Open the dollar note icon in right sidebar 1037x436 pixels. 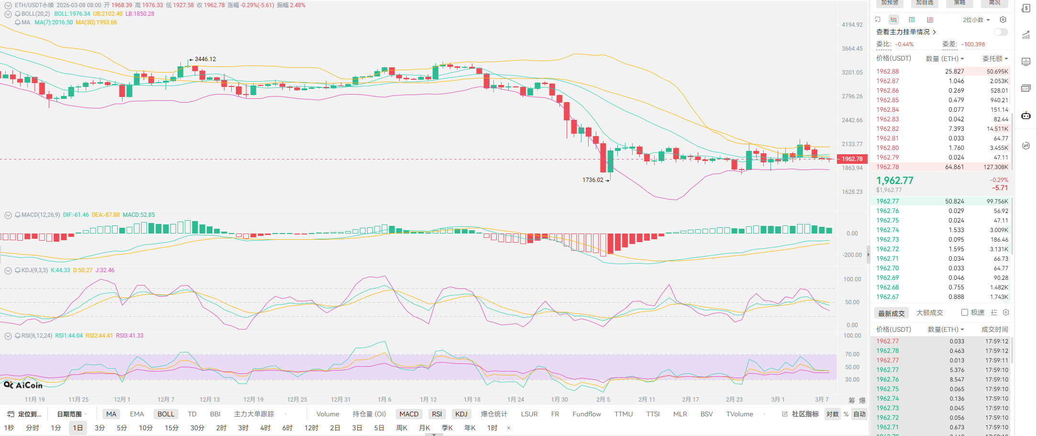pos(1026,9)
